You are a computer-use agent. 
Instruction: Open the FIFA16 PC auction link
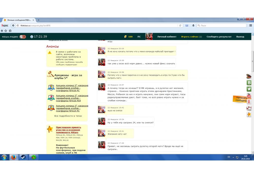pos(72,88)
